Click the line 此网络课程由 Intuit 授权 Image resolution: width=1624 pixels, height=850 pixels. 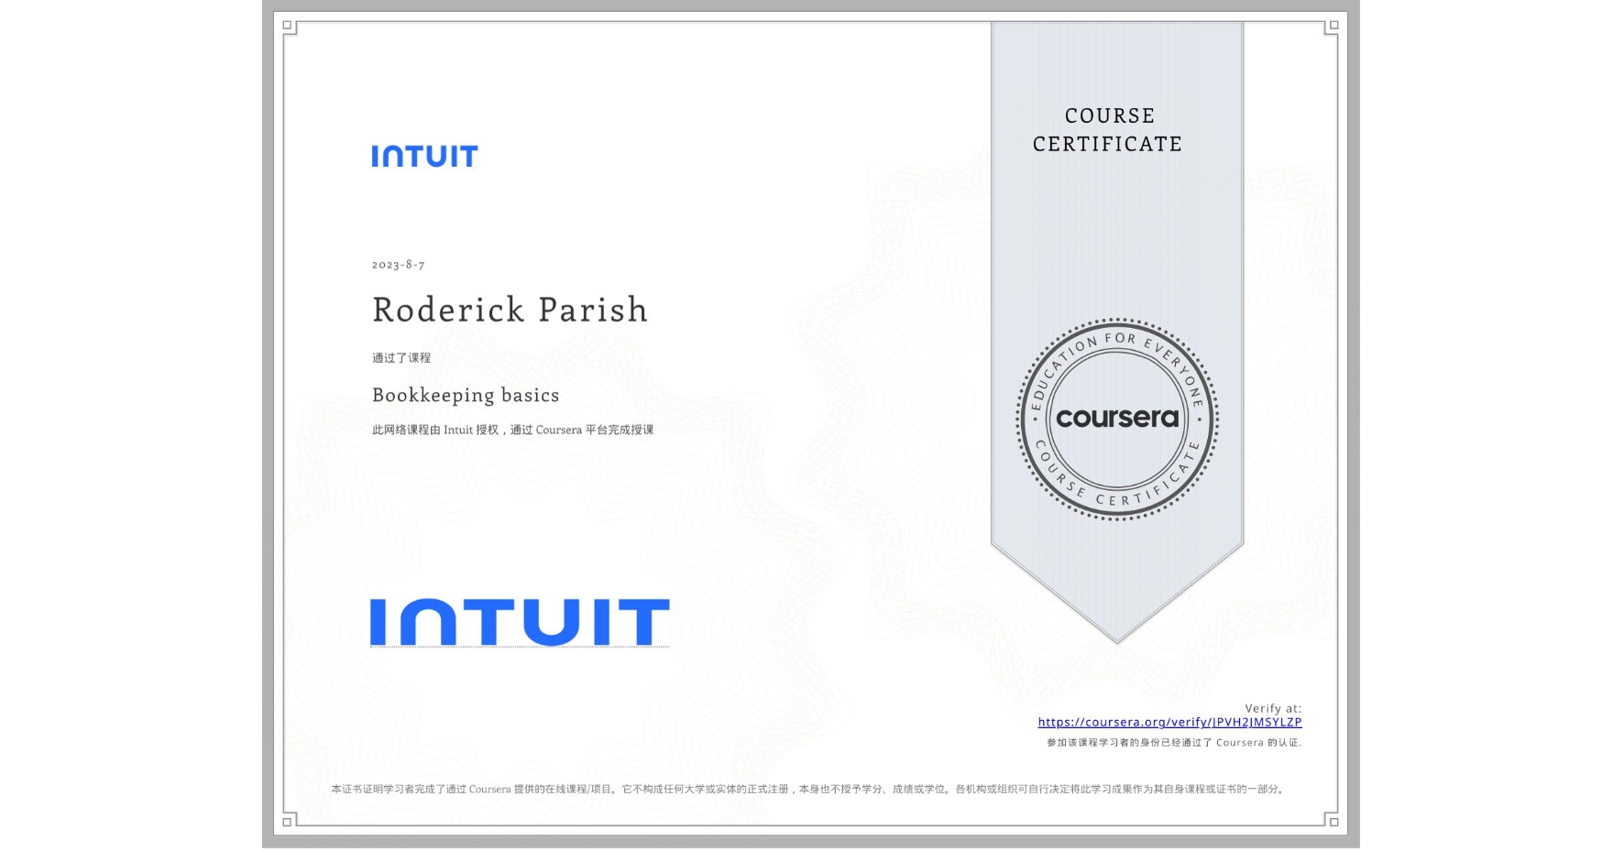(513, 430)
